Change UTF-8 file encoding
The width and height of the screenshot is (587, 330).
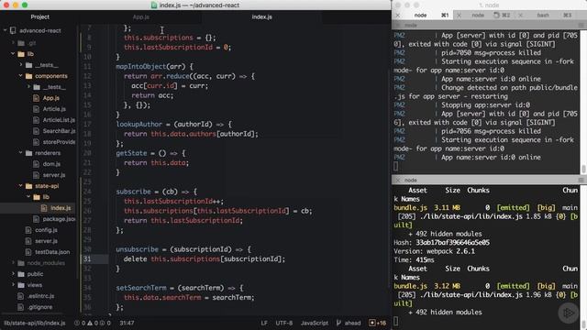coord(284,323)
